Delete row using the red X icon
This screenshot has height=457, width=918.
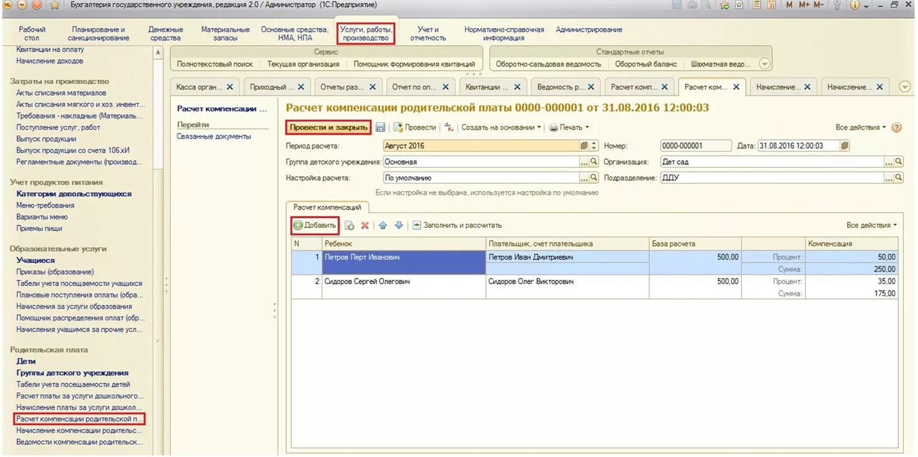[x=365, y=225]
